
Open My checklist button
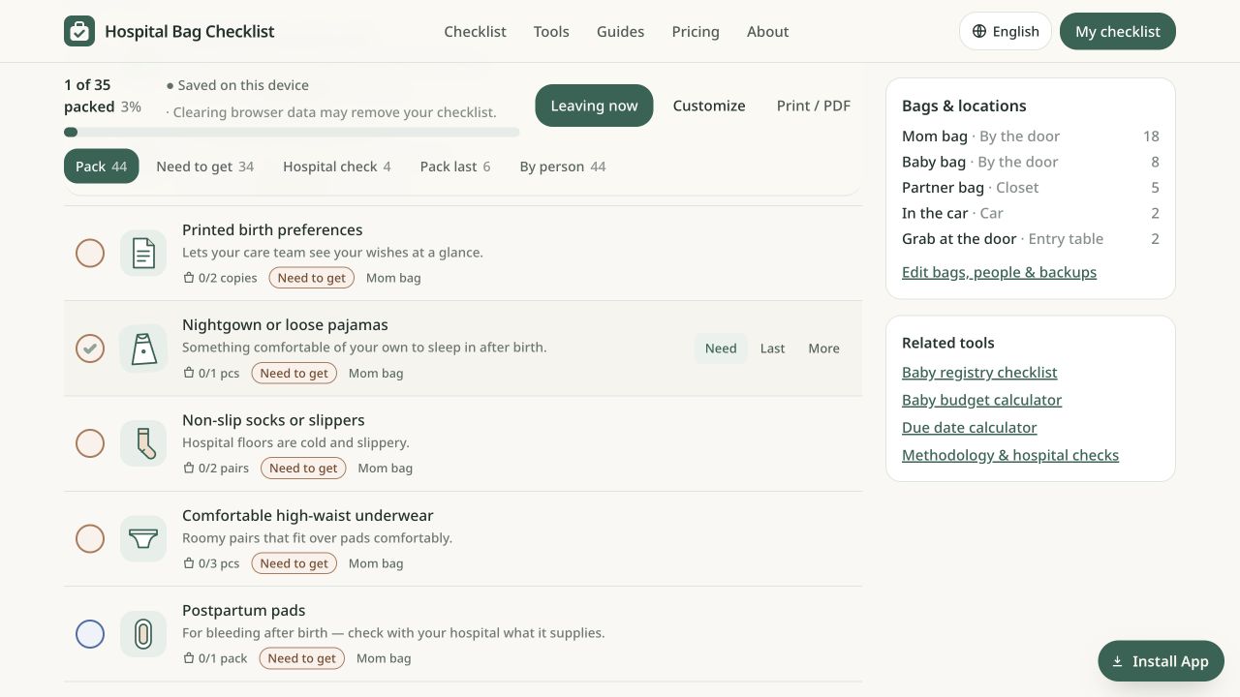tap(1118, 31)
